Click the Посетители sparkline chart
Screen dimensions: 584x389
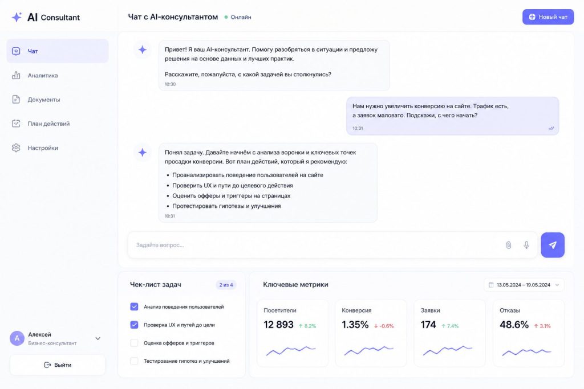[x=291, y=350]
